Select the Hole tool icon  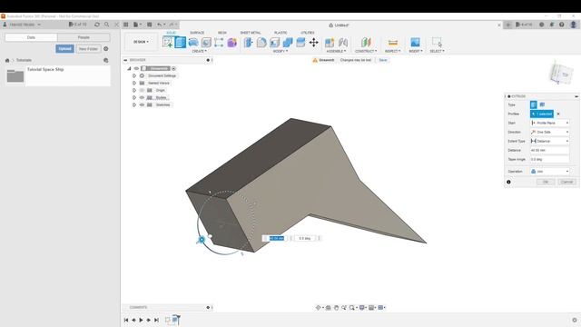206,43
